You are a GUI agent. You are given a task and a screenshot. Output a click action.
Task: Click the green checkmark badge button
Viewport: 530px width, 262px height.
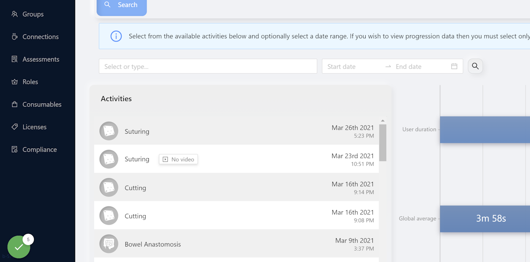pos(19,247)
